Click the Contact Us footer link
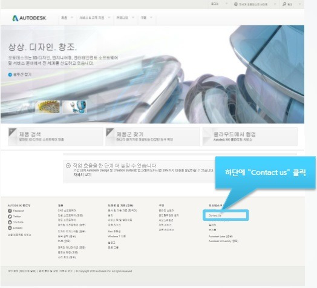The height and width of the screenshot is (288, 317). pyautogui.click(x=215, y=215)
